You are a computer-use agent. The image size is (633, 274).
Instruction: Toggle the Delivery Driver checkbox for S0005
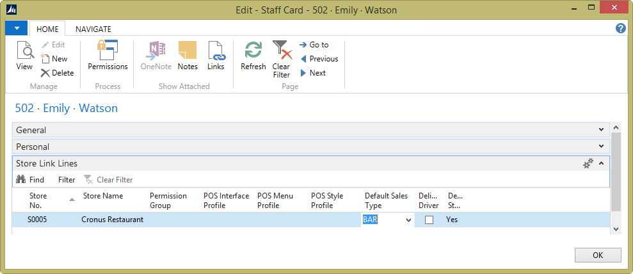pos(429,220)
